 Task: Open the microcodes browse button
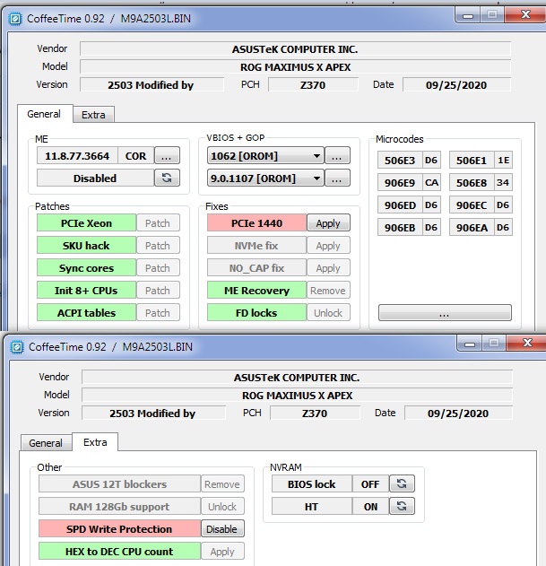pos(445,312)
